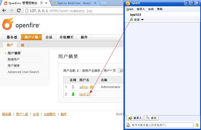201x130 pixels.
Task: Click the test123 name in Spark header
Action: coord(136,15)
